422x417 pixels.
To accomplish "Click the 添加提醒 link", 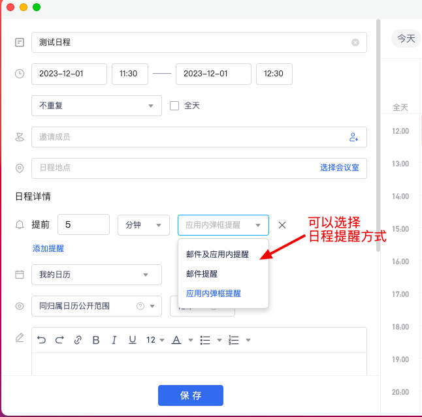I will [48, 249].
